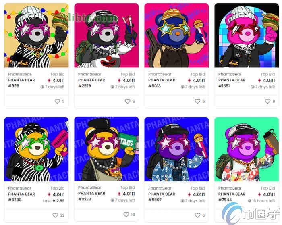Click 16 hours left timer on #7544
The height and width of the screenshot is (225, 282).
(261, 201)
